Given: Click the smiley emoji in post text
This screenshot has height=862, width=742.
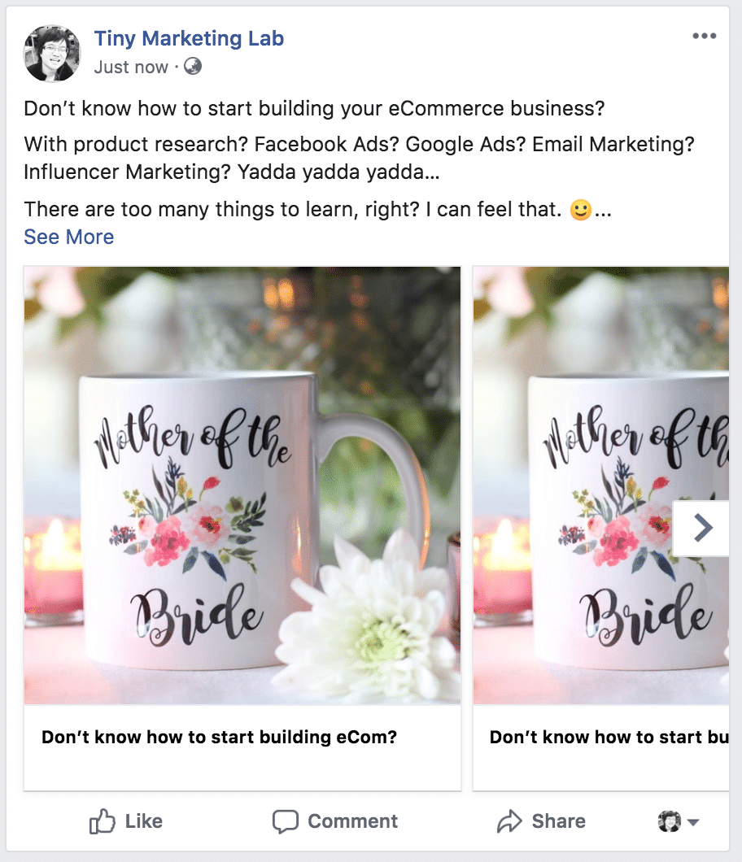Looking at the screenshot, I should [580, 210].
